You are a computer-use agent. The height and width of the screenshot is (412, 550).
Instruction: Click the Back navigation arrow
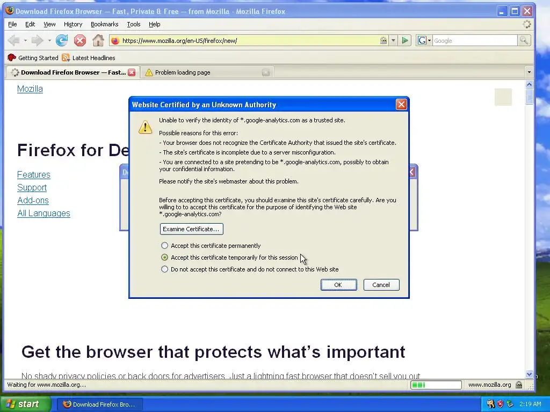click(14, 41)
